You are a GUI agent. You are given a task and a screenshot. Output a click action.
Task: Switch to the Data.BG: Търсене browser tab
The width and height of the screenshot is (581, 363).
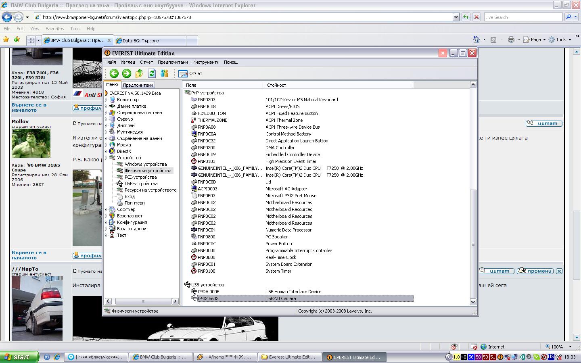[x=150, y=40]
